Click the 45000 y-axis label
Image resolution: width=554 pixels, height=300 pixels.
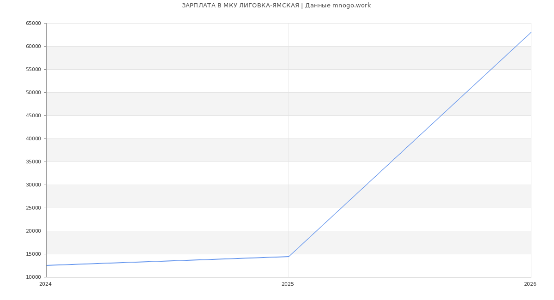click(33, 115)
